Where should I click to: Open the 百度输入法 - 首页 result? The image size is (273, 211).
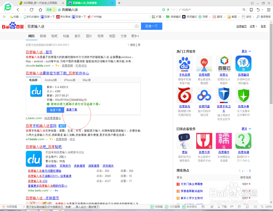pyautogui.click(x=39, y=52)
